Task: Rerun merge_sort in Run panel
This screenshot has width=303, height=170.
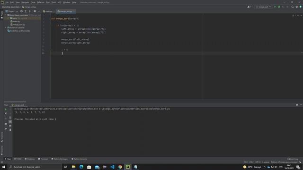Action: (x=6, y=109)
